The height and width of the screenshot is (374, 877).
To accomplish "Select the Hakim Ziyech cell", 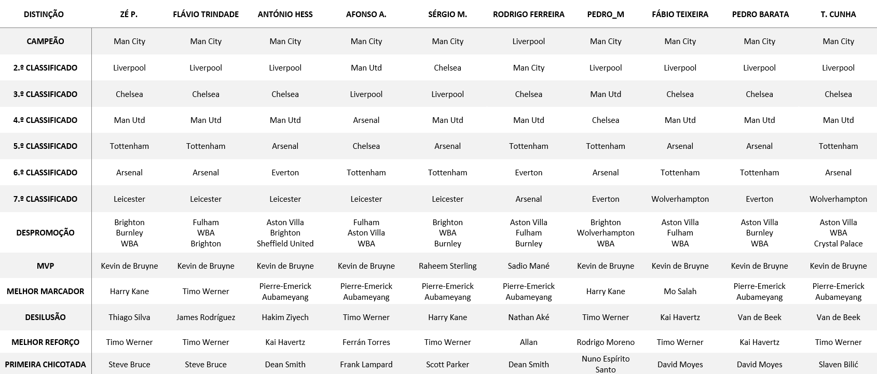I will pos(285,317).
